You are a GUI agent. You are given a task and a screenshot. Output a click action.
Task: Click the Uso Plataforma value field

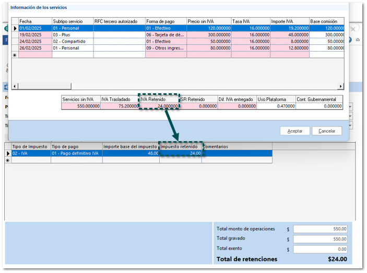click(276, 106)
